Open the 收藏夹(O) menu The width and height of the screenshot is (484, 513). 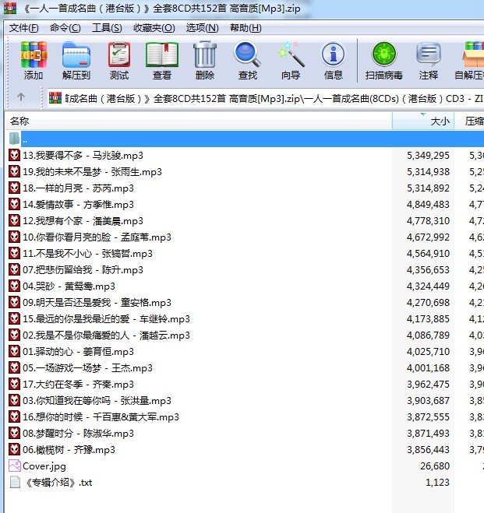154,28
